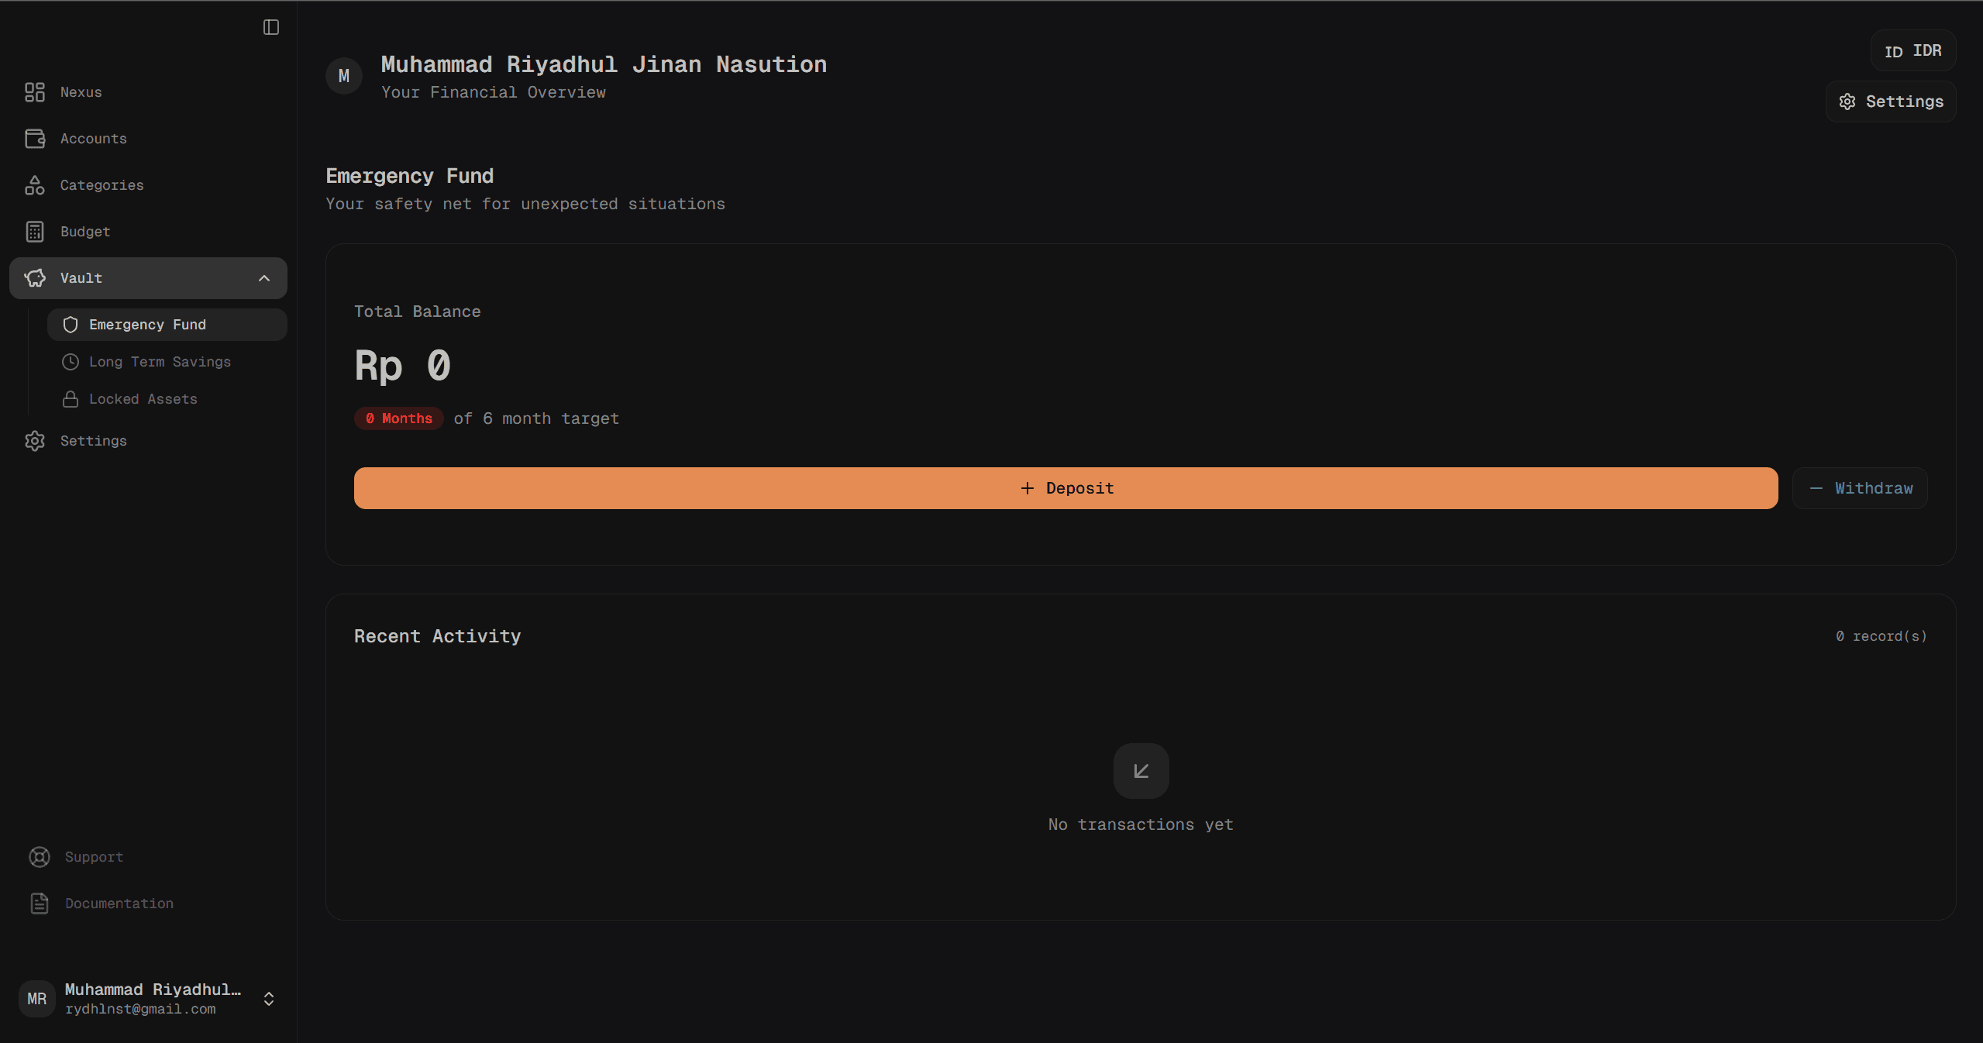Click the M profile avatar in header

pos(344,76)
